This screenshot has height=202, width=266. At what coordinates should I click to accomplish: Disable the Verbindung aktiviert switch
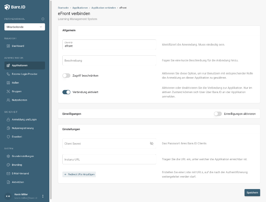coord(66,92)
